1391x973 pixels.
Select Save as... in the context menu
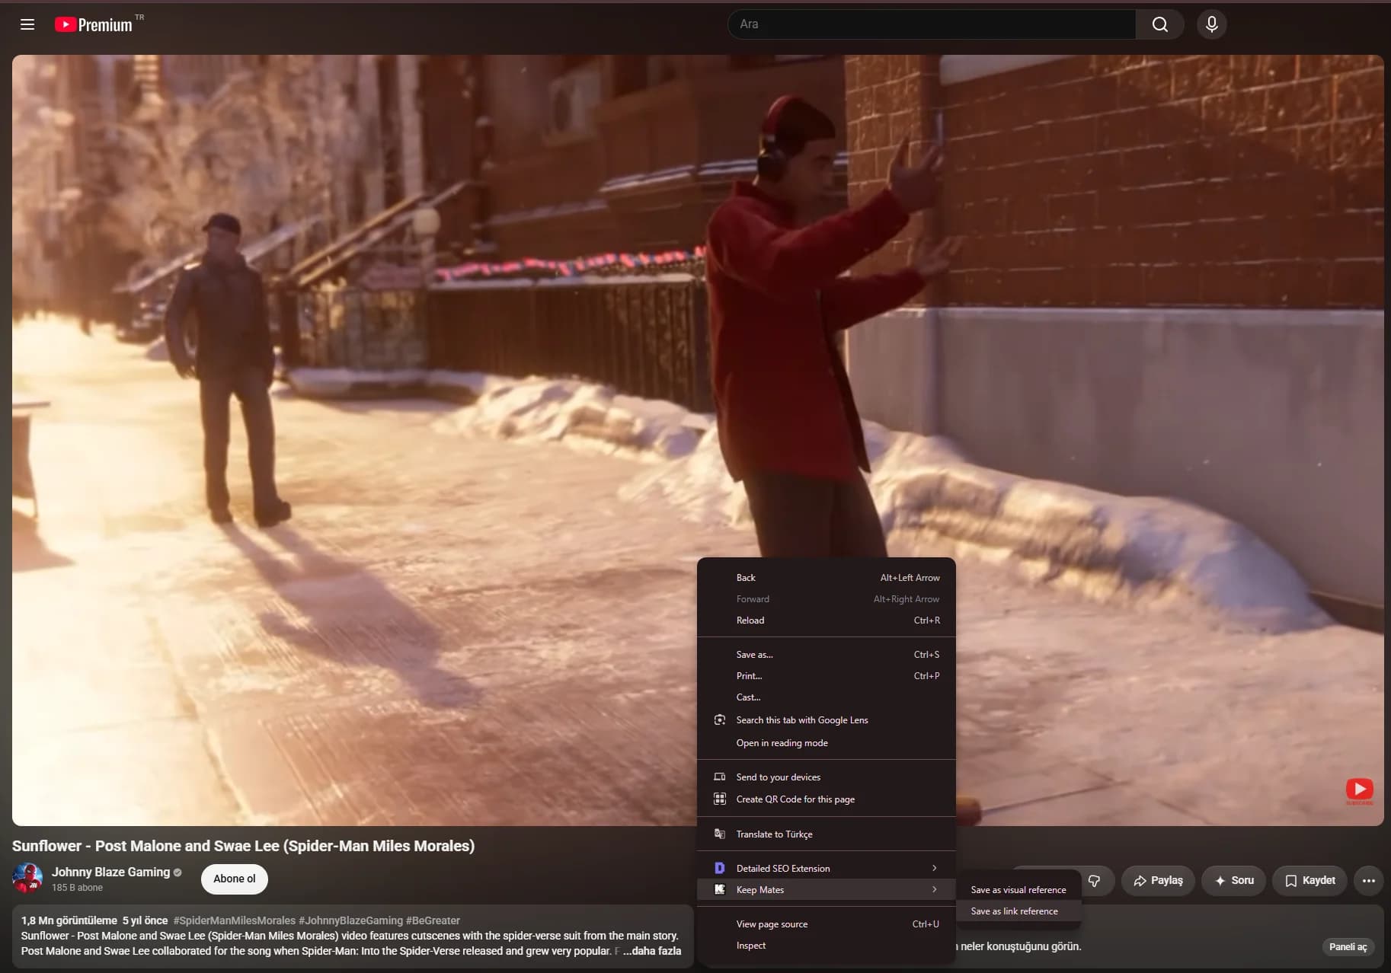point(827,655)
